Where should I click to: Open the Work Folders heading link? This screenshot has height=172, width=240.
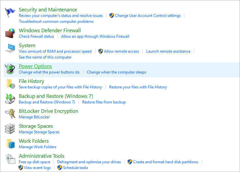pyautogui.click(x=34, y=141)
